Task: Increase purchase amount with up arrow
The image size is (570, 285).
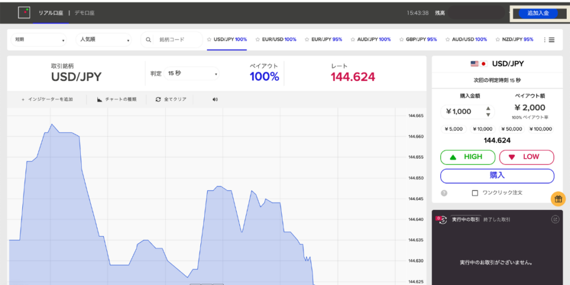Action: click(488, 109)
